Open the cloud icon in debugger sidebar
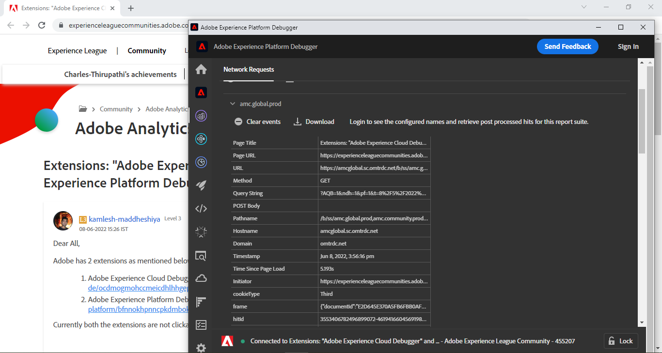This screenshot has width=662, height=353. (201, 278)
